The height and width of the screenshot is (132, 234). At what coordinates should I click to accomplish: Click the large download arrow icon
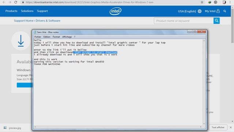coord(21,41)
